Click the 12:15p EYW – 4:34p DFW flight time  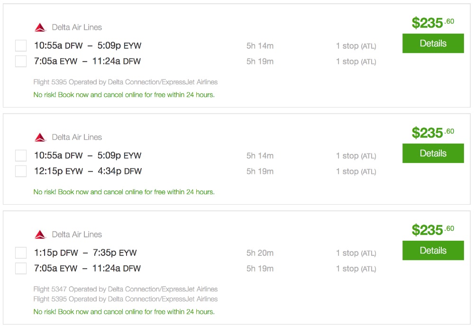pos(88,171)
